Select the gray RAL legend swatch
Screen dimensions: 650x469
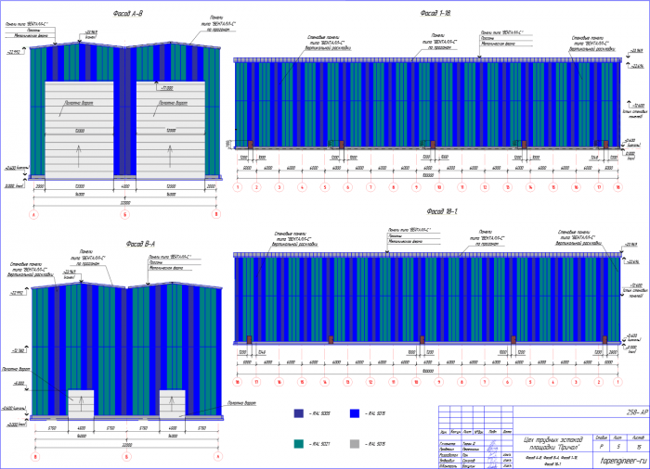point(355,444)
